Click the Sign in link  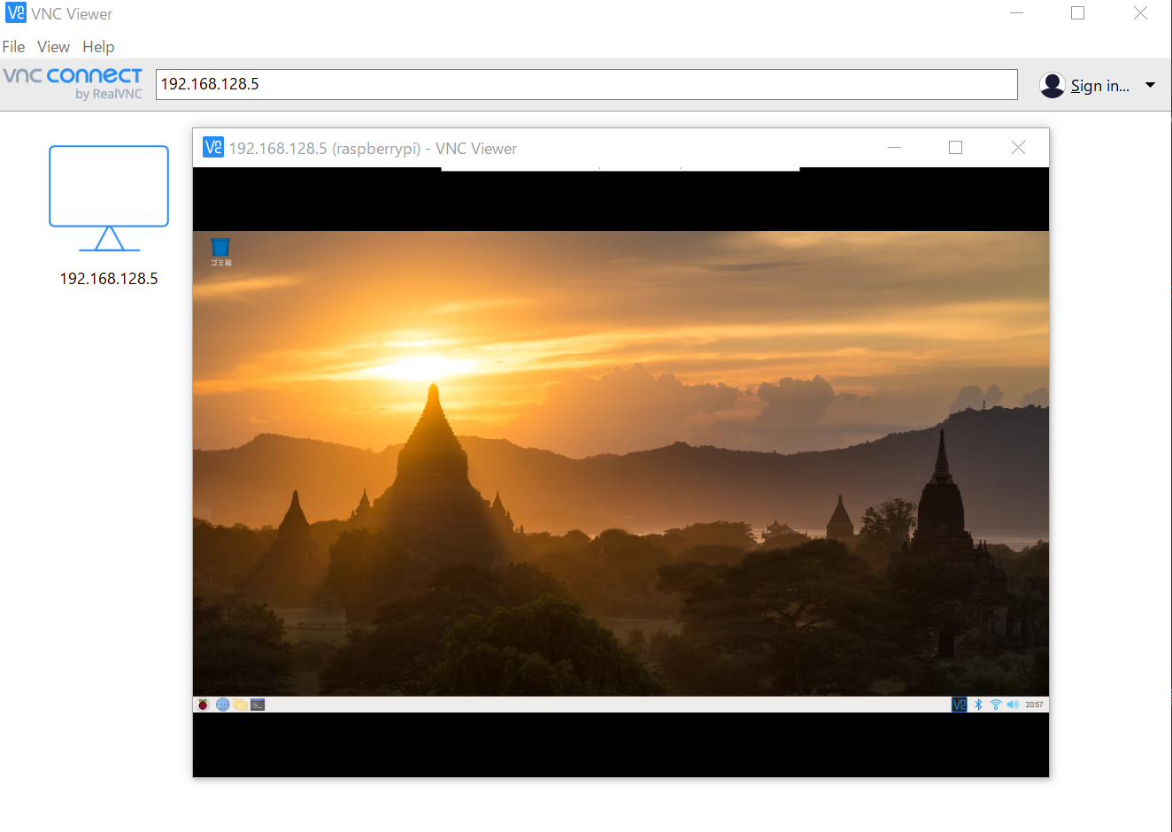tap(1099, 86)
